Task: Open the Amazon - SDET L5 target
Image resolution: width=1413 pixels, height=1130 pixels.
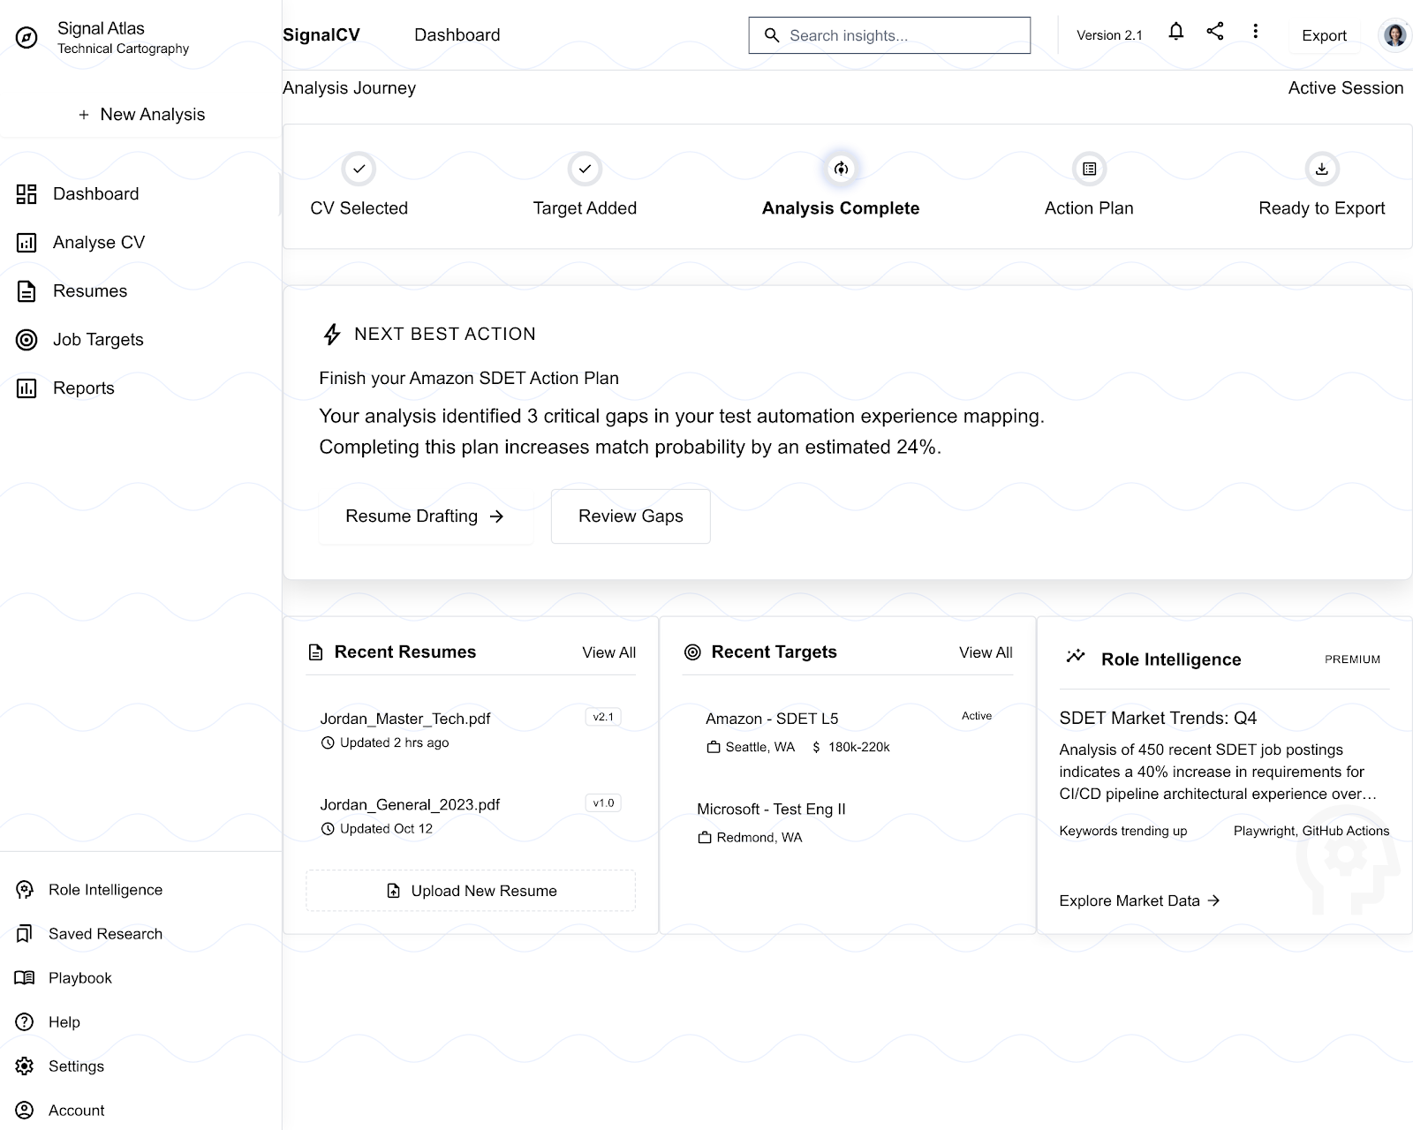Action: tap(848, 733)
